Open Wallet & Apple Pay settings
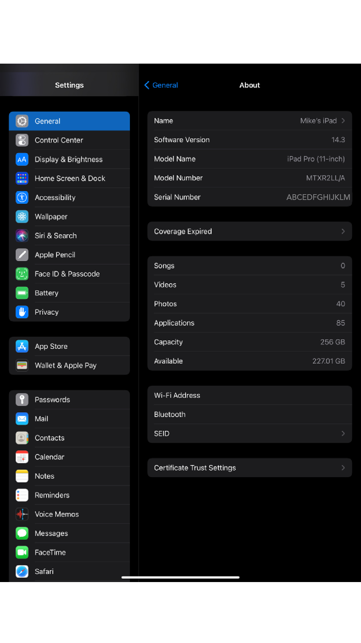This screenshot has height=643, width=361. (x=70, y=365)
